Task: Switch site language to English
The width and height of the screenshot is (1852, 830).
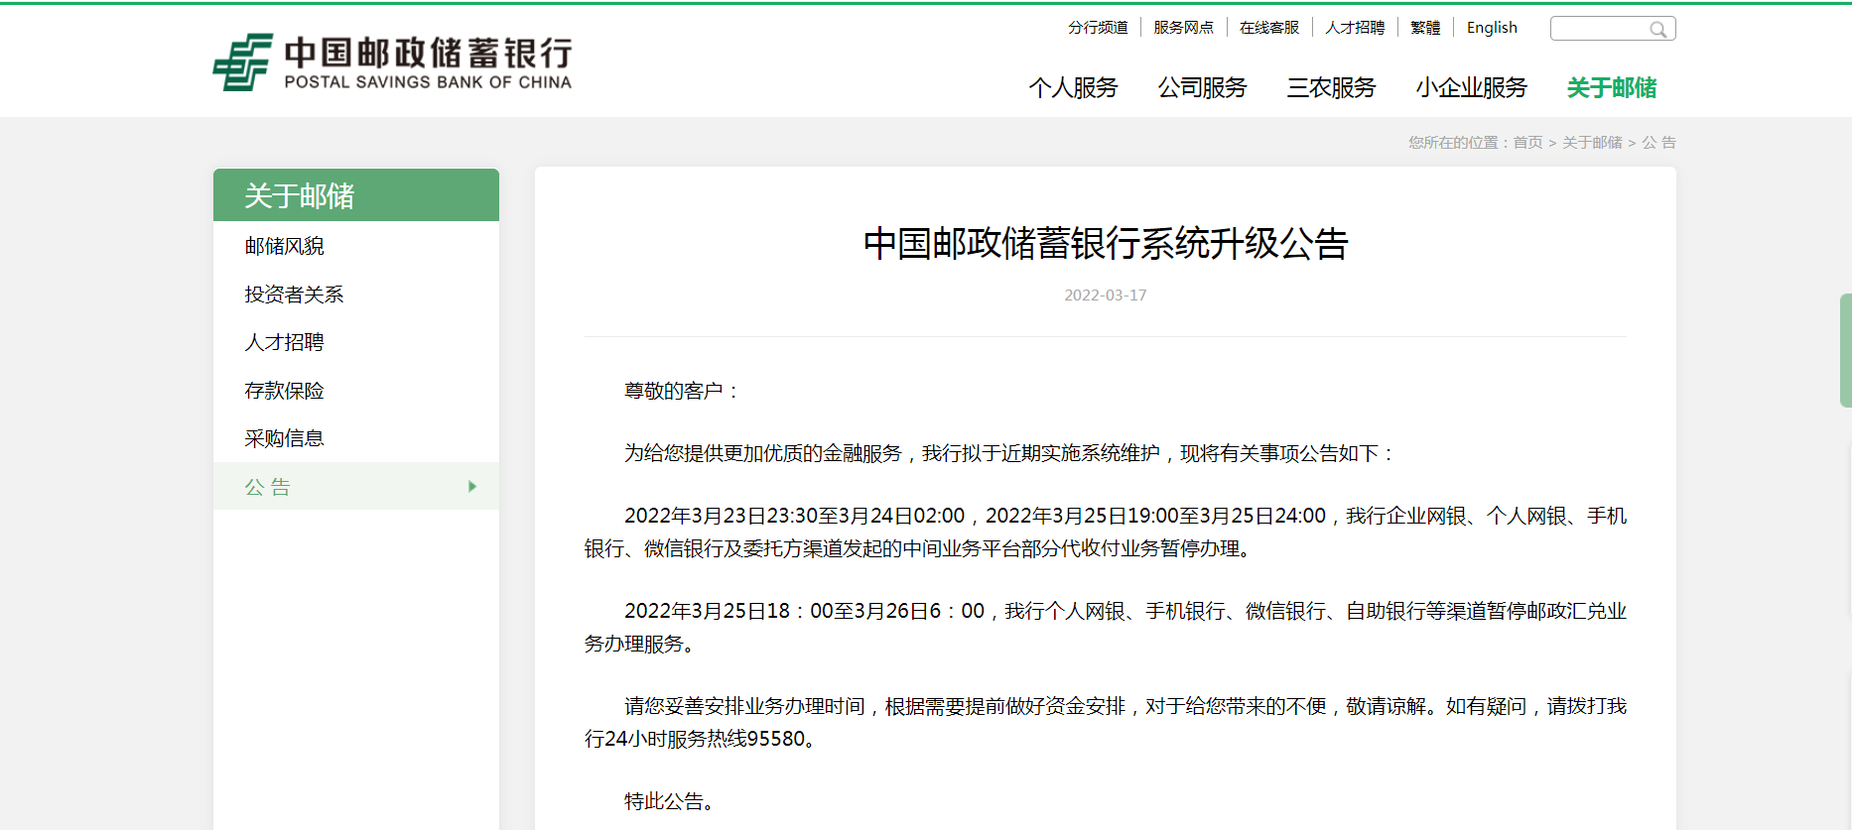Action: tap(1492, 28)
